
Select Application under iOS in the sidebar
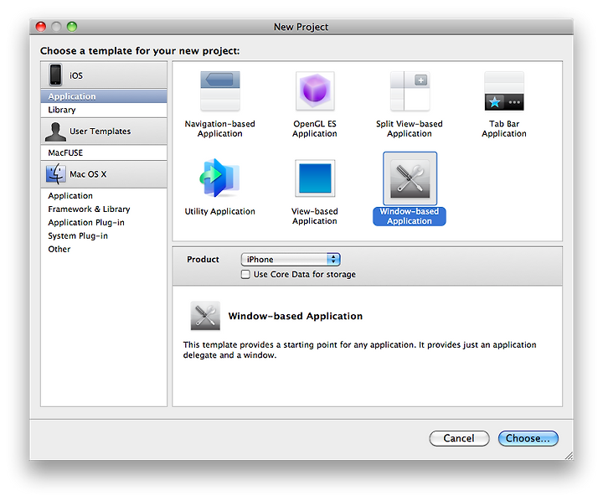click(x=104, y=96)
